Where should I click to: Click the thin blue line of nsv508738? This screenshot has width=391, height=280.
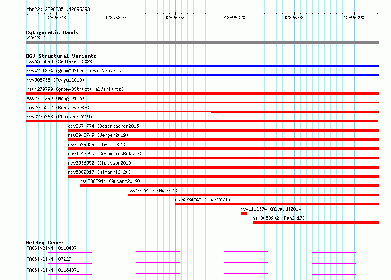tap(202, 84)
